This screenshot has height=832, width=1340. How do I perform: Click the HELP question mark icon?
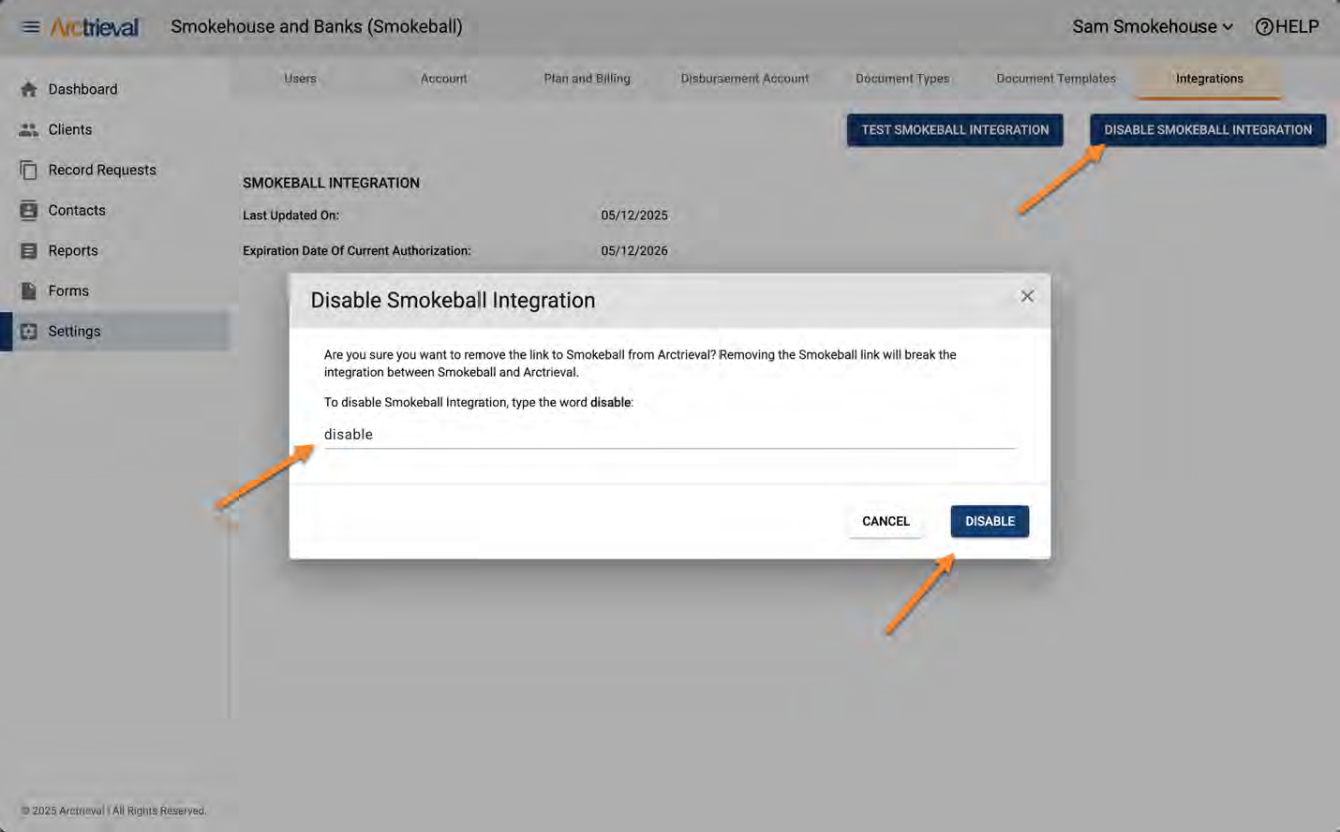[1264, 27]
